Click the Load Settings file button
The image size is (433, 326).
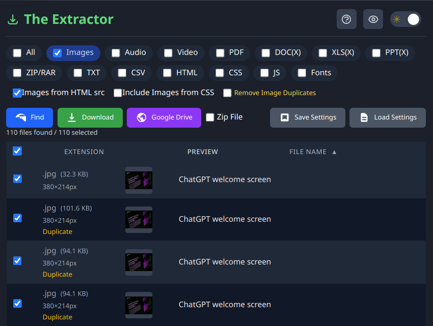(388, 117)
